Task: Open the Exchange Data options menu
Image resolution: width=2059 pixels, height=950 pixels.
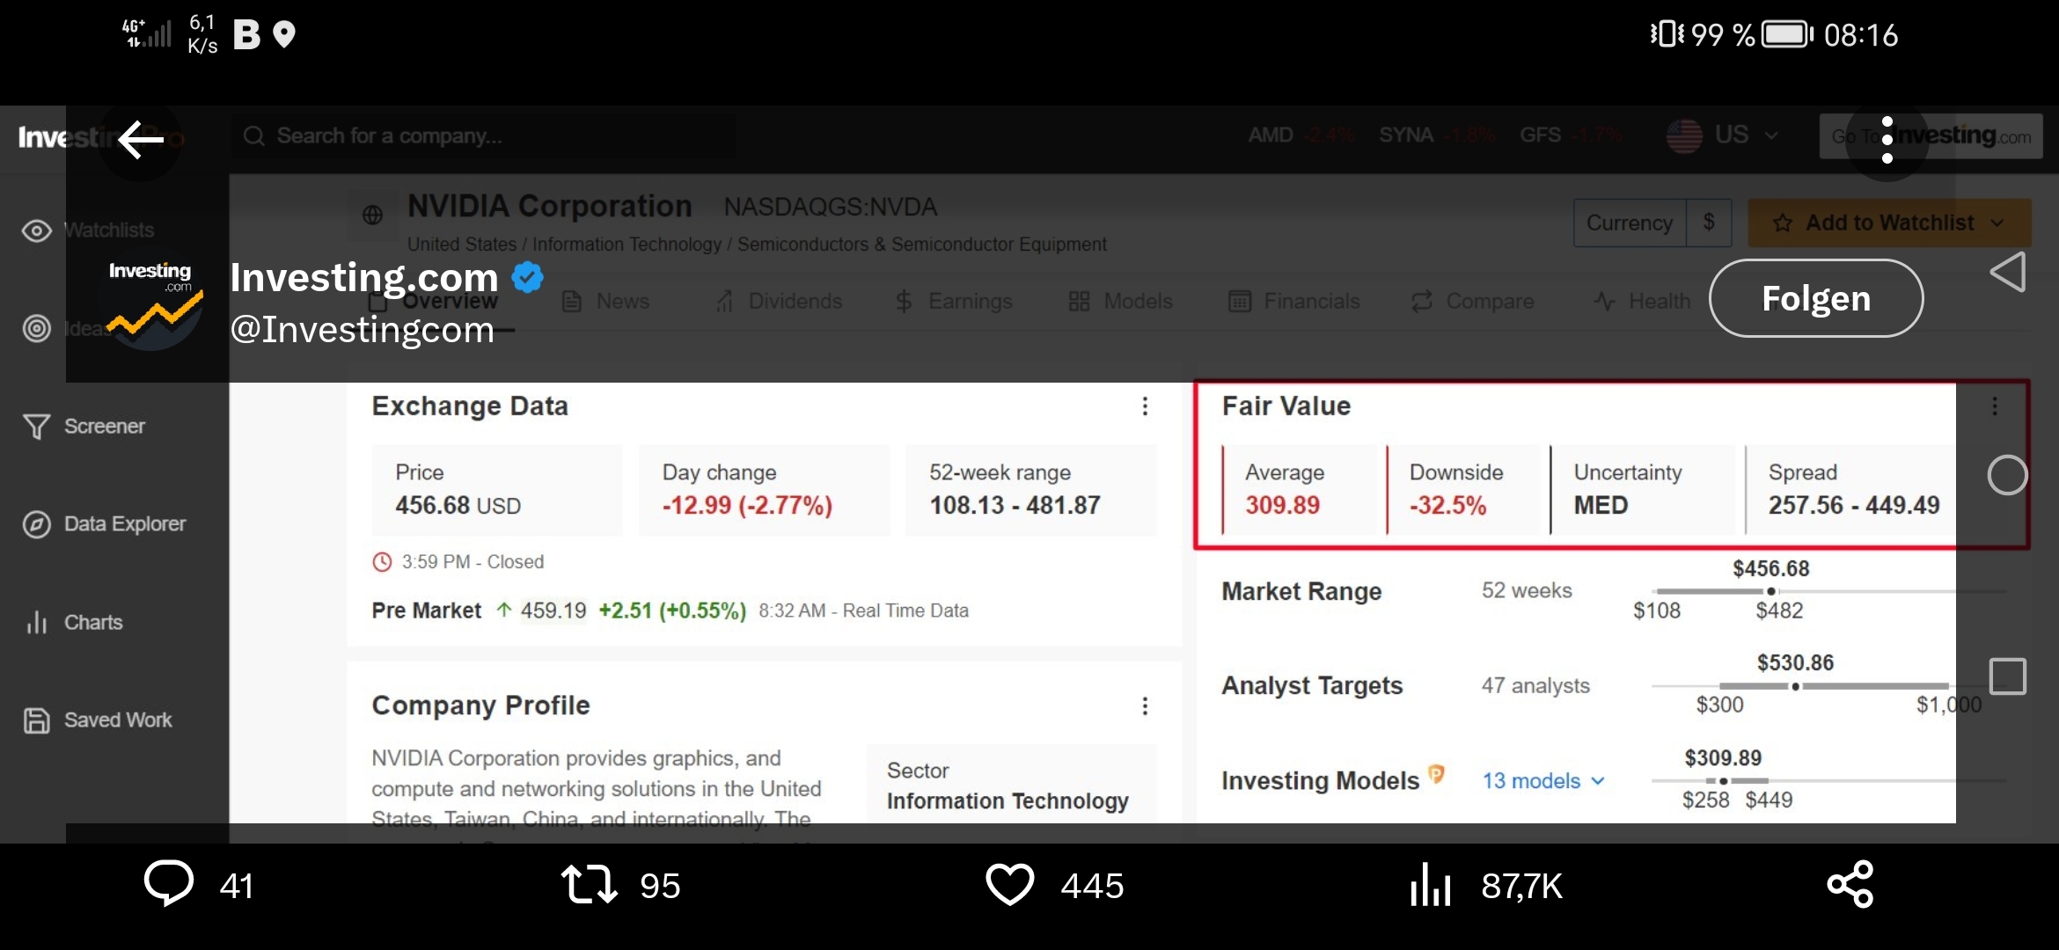Action: (x=1144, y=406)
